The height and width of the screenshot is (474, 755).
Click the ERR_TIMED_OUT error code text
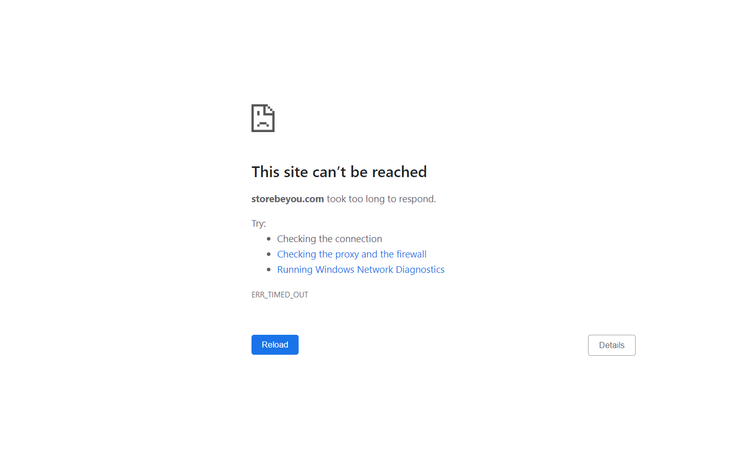(x=280, y=294)
